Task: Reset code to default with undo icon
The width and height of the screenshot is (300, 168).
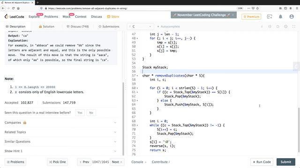Action: 277,27
